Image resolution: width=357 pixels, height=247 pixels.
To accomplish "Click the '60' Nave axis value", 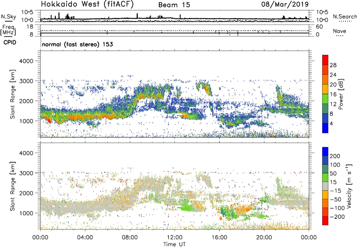I will coord(319,27).
